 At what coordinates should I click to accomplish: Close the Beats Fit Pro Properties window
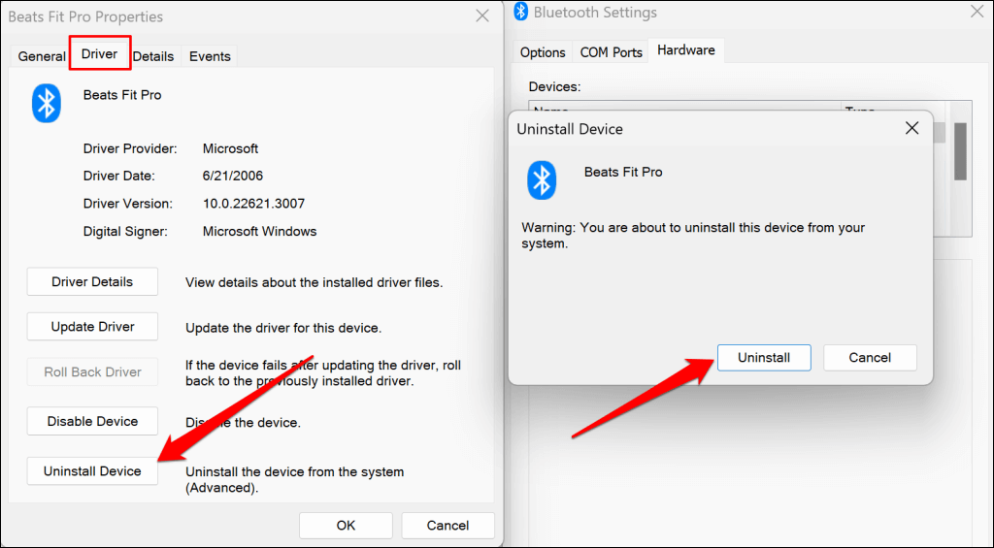coord(482,16)
